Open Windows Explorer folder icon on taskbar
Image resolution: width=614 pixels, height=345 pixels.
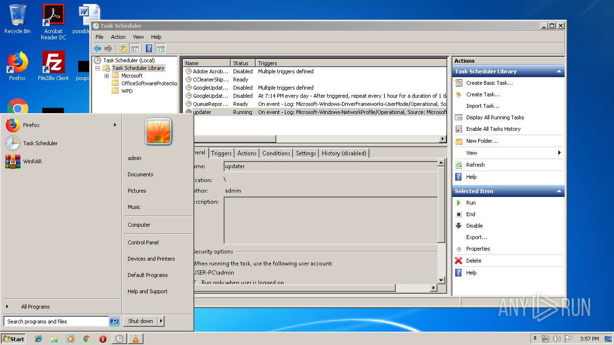(x=54, y=339)
